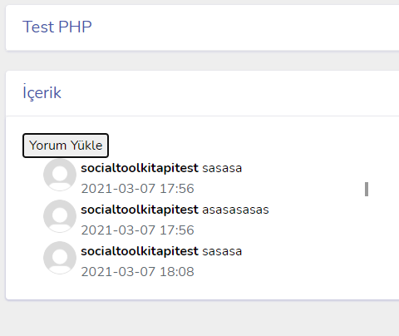
Task: Select sasasa text in the topmost comment
Action: 222,168
